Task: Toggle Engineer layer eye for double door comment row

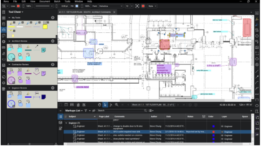Action: click(222, 127)
